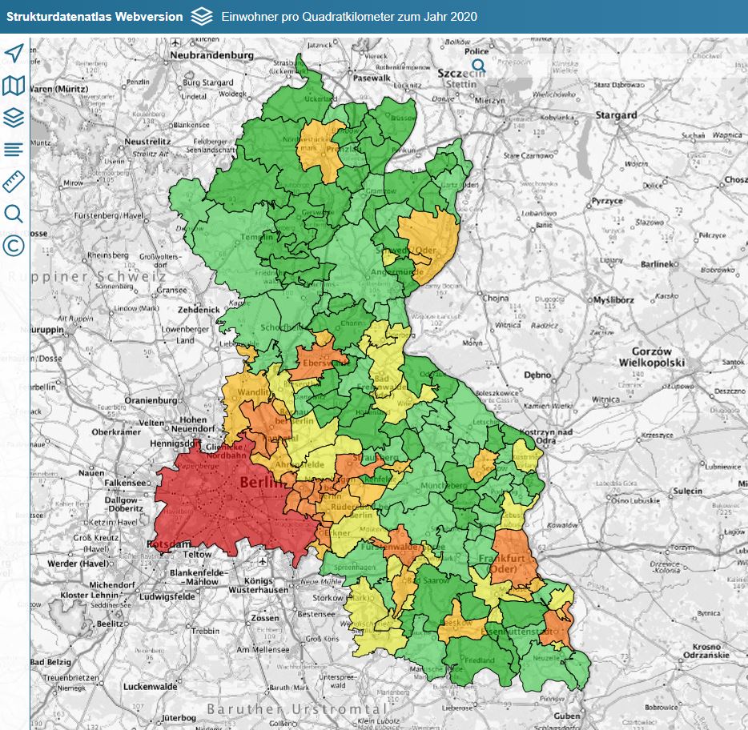Click the Neustrelitz town label

(x=147, y=142)
